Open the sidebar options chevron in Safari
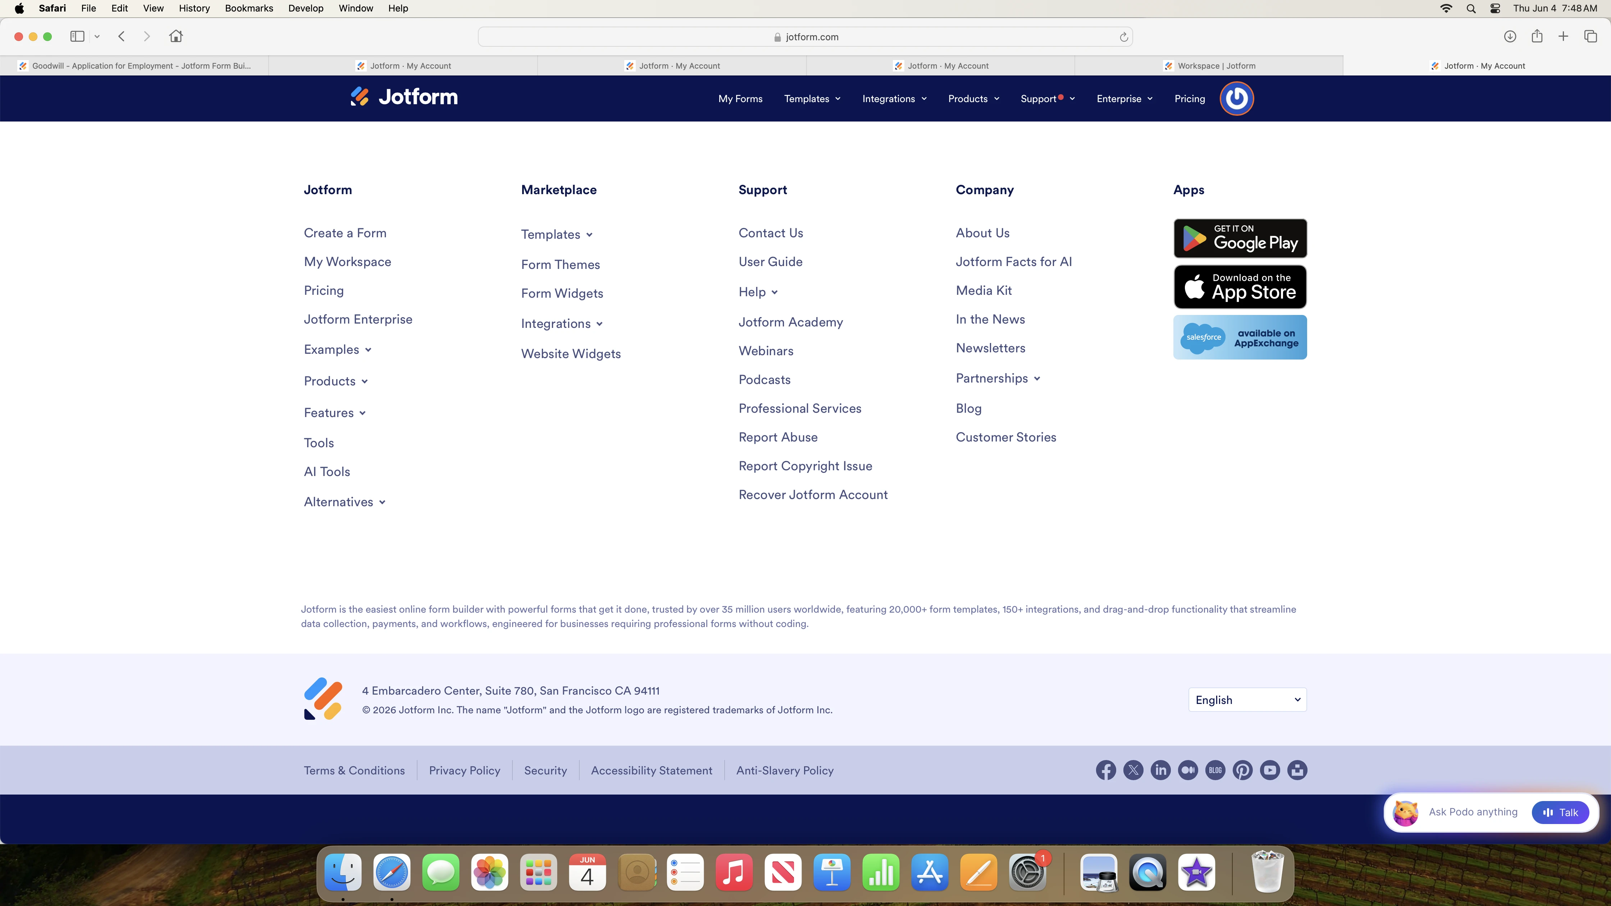 [97, 36]
